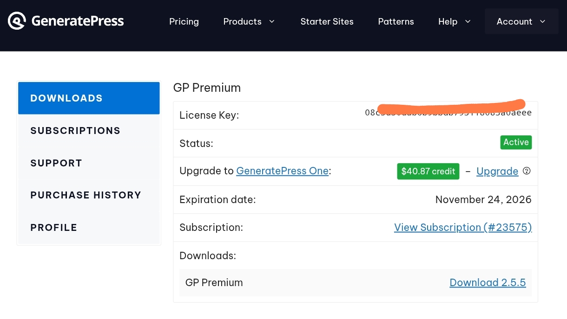
Task: View Subscription #23575
Action: click(462, 227)
